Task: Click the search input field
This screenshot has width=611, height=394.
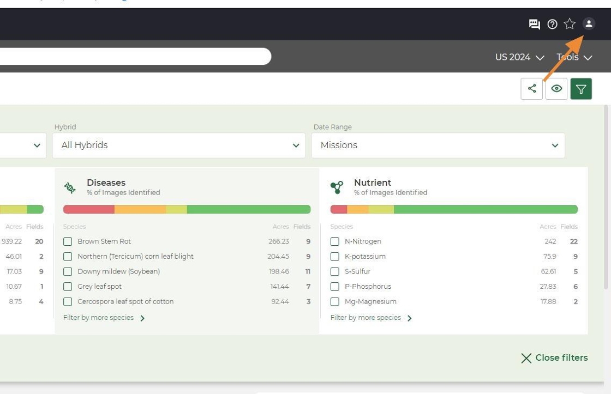Action: (135, 57)
